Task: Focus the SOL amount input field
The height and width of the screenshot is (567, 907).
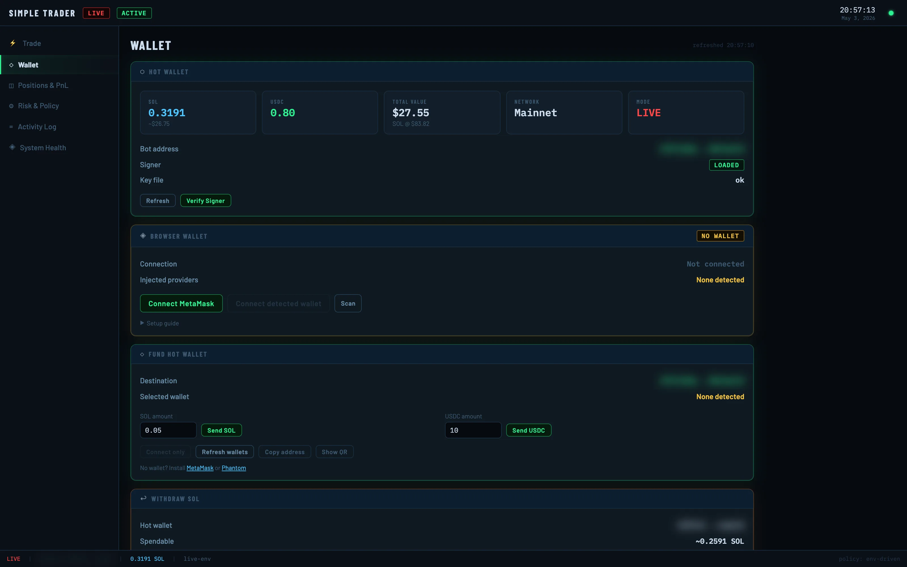Action: tap(168, 430)
